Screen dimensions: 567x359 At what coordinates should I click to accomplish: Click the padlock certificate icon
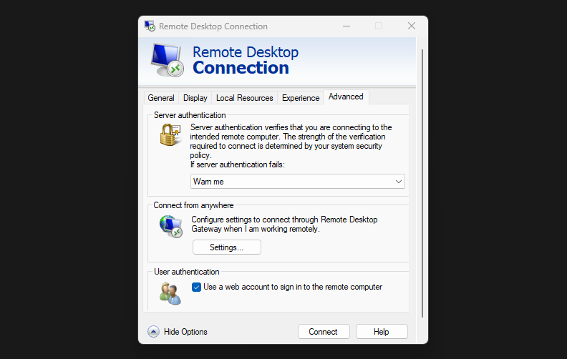(x=170, y=134)
